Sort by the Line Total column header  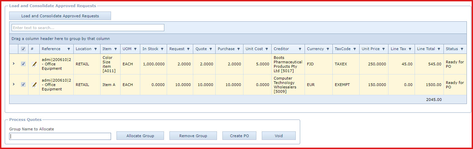(x=426, y=49)
